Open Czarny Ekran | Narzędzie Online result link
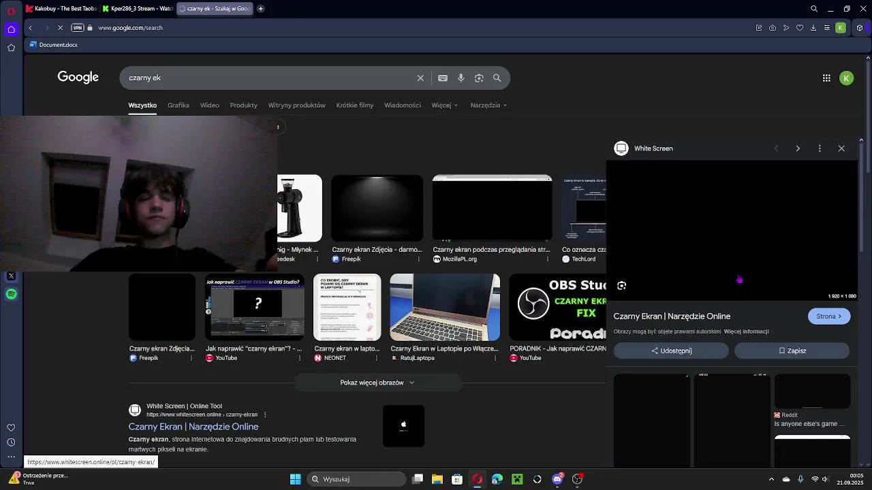872x490 pixels. point(193,427)
